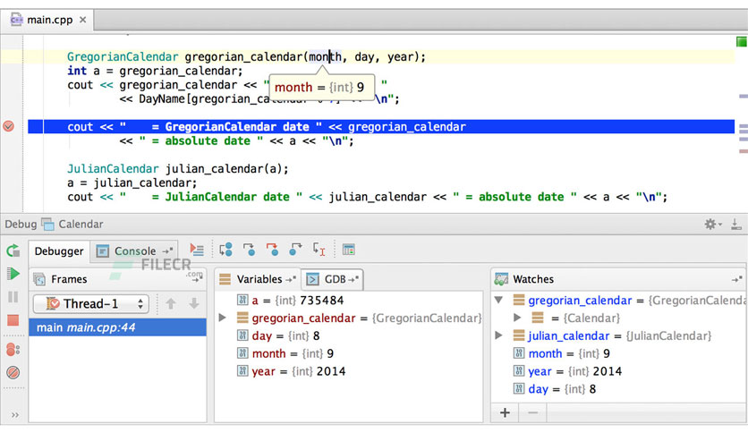Expand the {Calendar} node in Watches
748x433 pixels.
tap(517, 318)
